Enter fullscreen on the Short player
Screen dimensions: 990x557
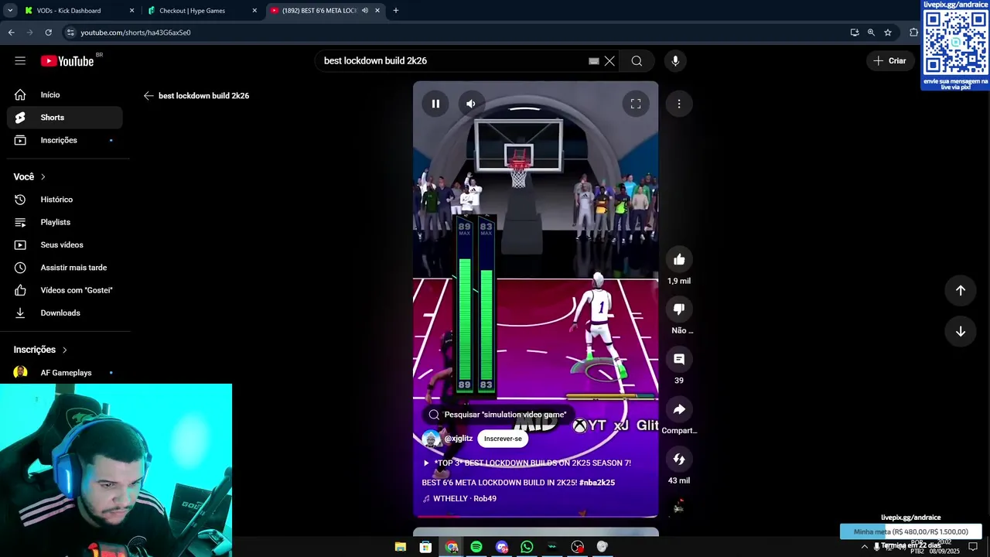click(x=636, y=104)
